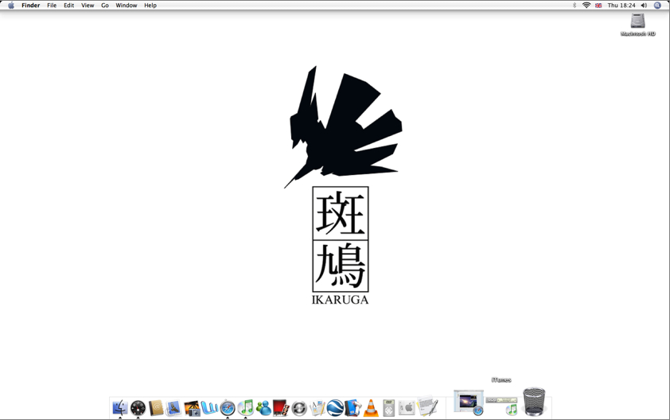
Task: Open the Help menu
Action: (150, 6)
